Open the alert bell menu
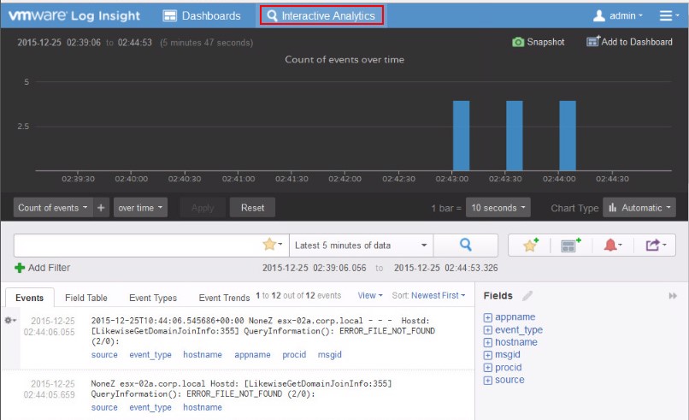Viewport: 689px width, 420px height. point(613,245)
